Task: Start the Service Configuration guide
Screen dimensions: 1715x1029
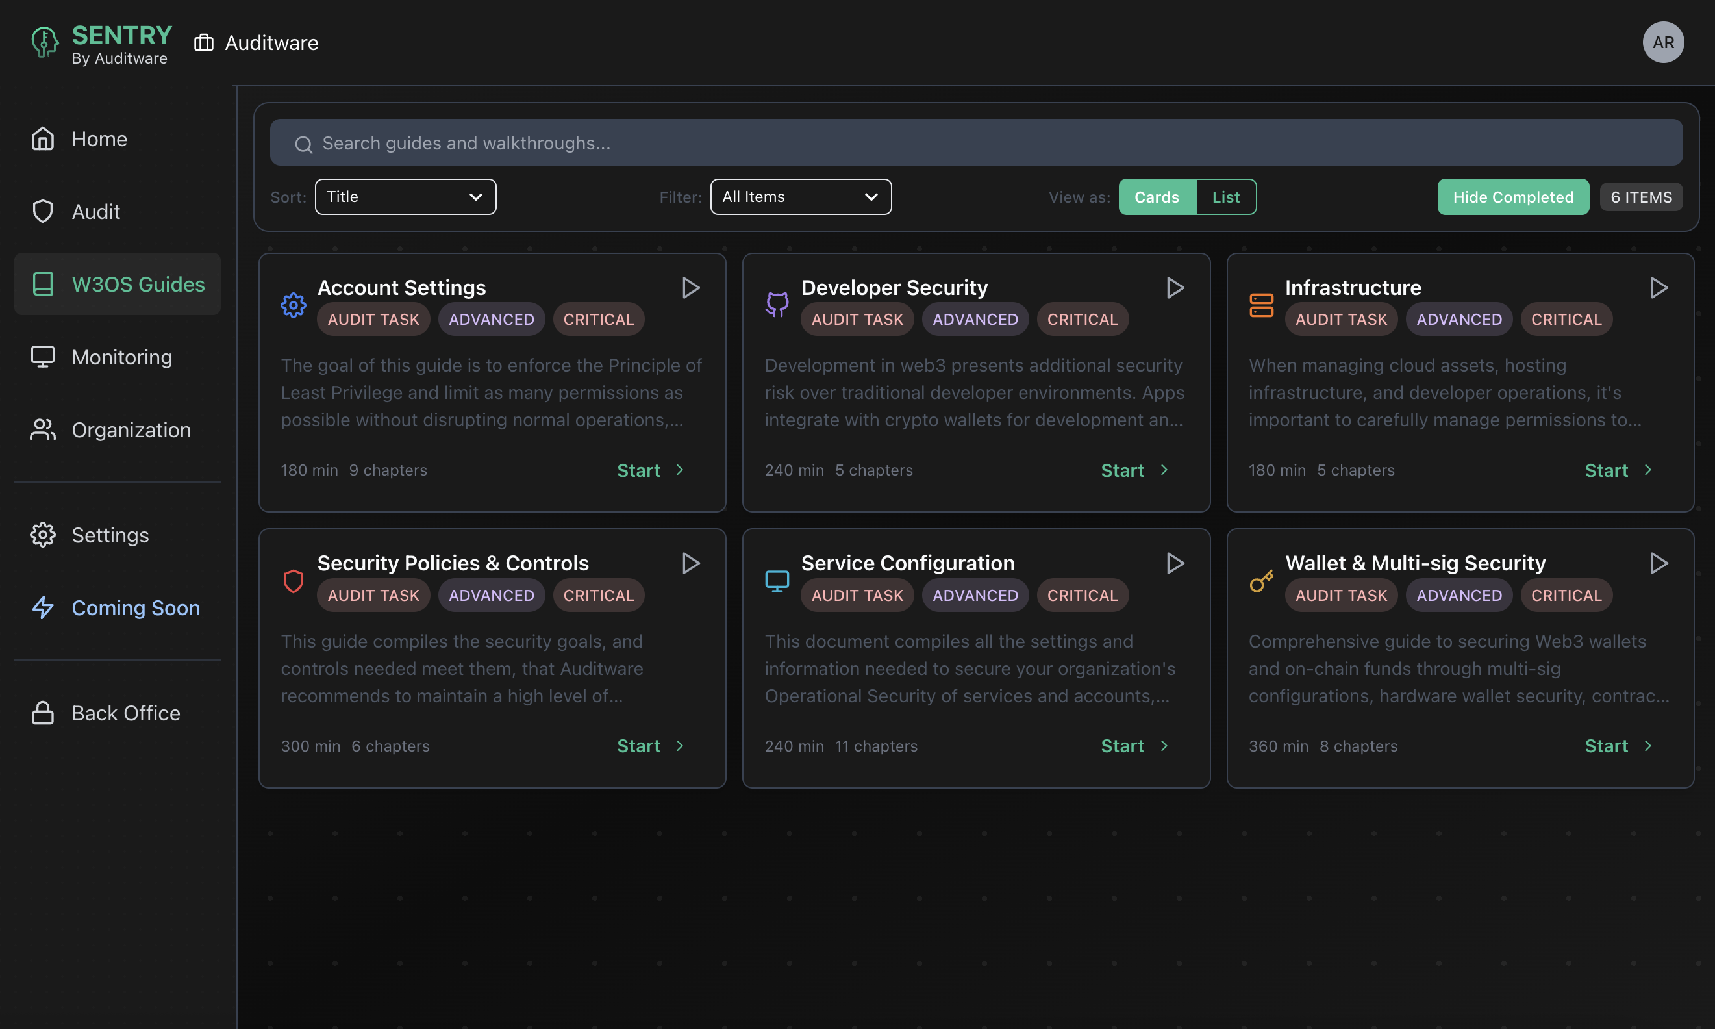Action: point(1135,746)
